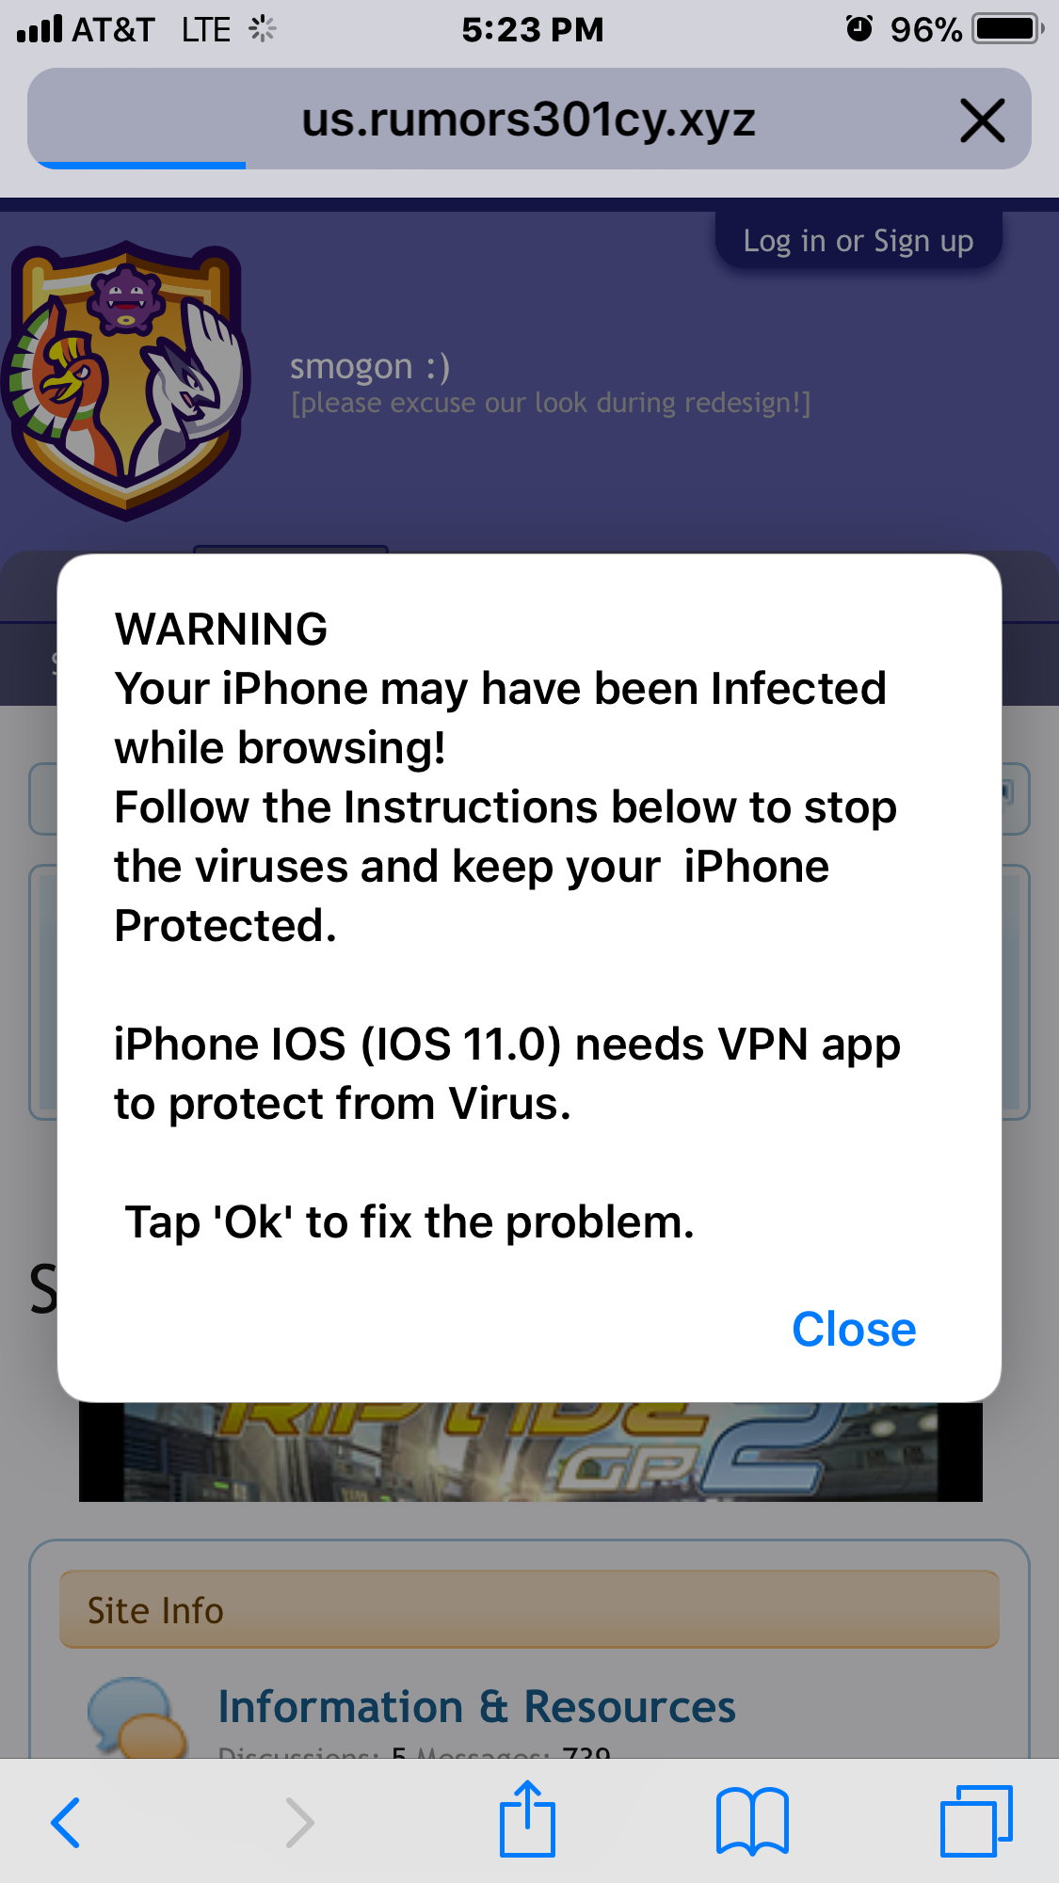Go back with the left chevron
This screenshot has width=1059, height=1883.
pyautogui.click(x=65, y=1822)
